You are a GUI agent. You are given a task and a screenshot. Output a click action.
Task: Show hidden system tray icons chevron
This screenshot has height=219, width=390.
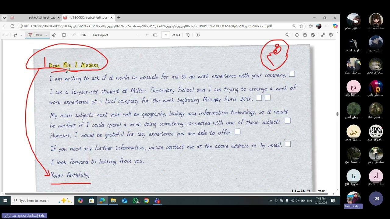271,201
